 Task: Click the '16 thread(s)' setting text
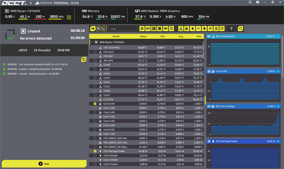pos(42,50)
